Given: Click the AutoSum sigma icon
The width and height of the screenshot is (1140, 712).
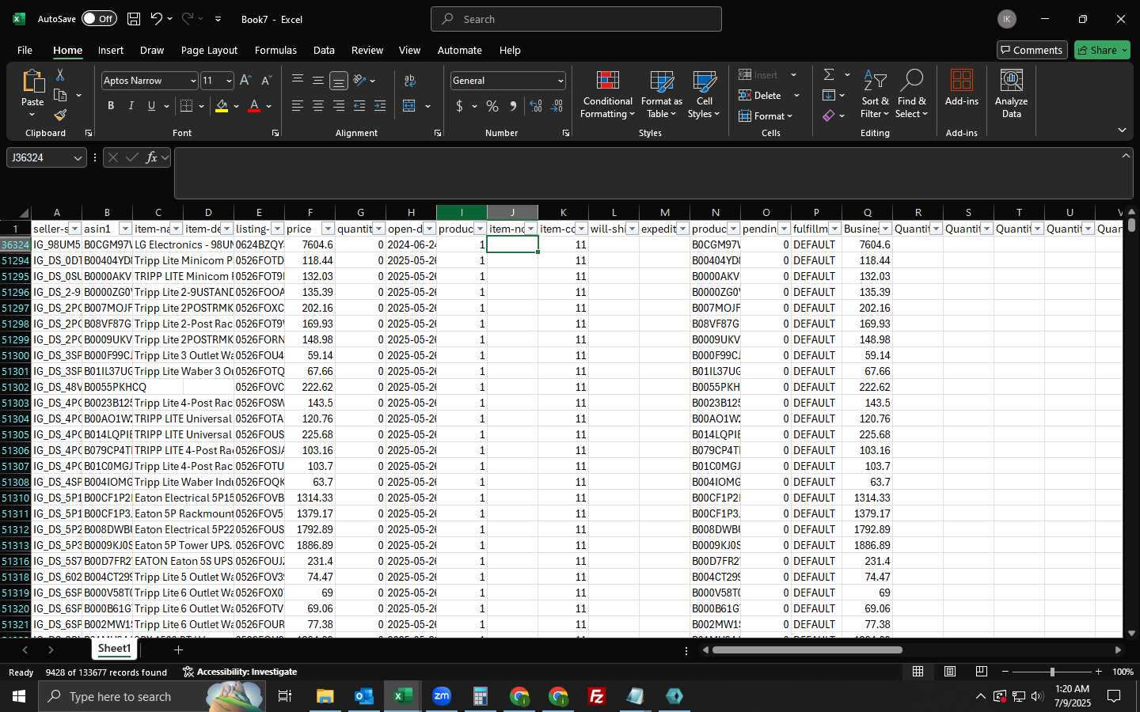Looking at the screenshot, I should coord(829,74).
